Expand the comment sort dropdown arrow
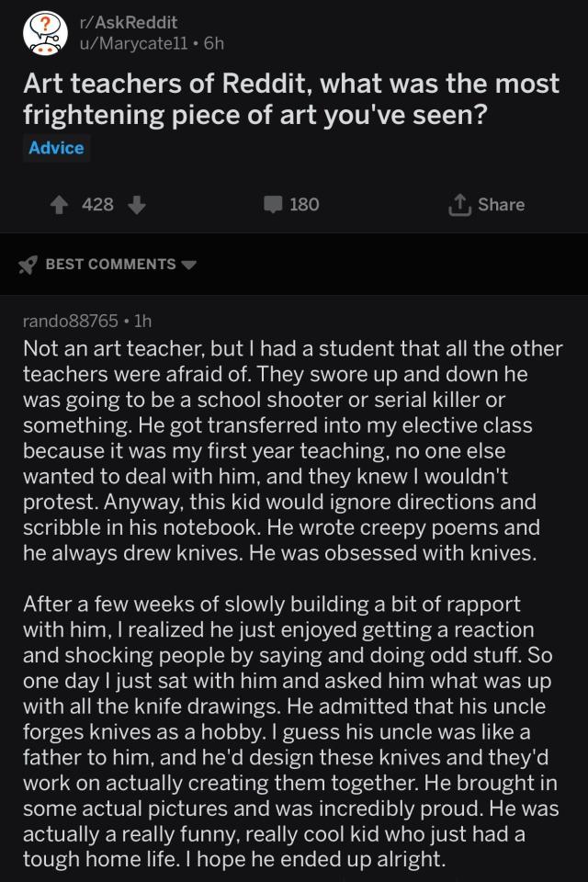Image resolution: width=588 pixels, height=882 pixels. [x=190, y=265]
